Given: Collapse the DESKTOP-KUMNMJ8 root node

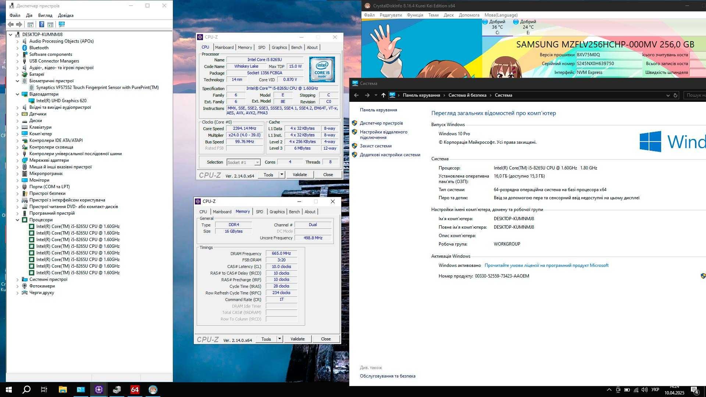Looking at the screenshot, I should 10,35.
